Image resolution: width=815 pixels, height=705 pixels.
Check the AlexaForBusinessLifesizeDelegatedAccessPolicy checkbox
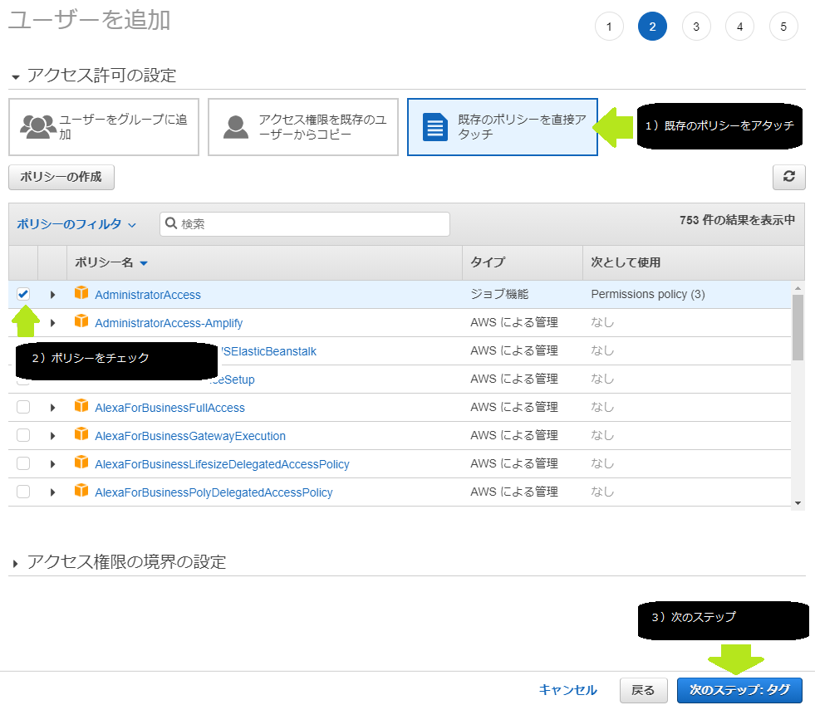click(23, 463)
